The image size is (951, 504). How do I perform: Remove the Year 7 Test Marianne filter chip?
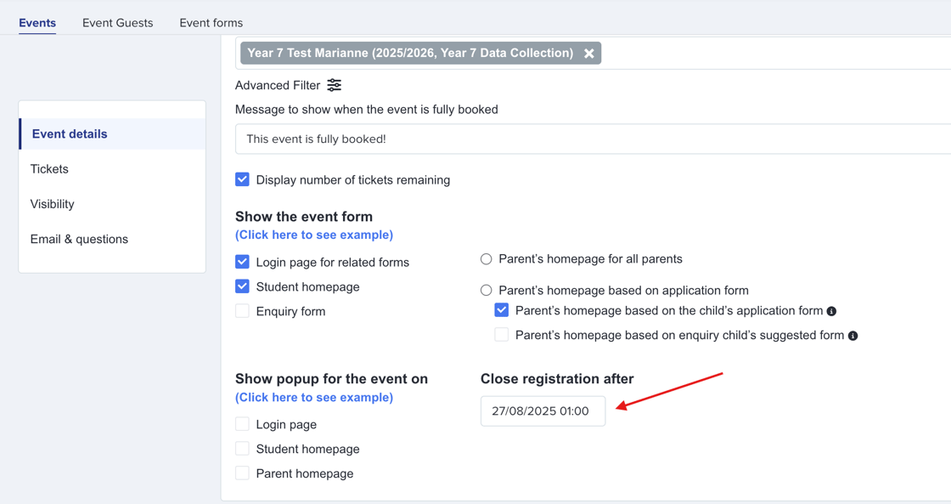coord(588,53)
